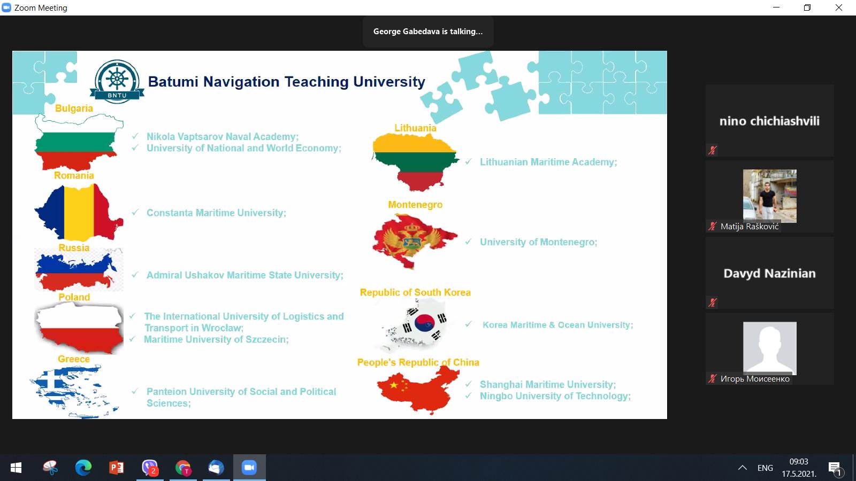
Task: Click Matija Rašković's muted microphone icon
Action: coord(712,226)
